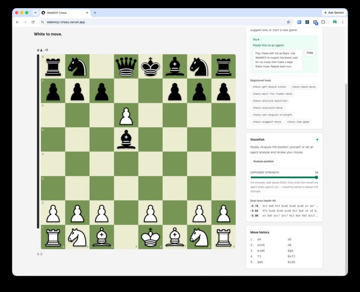Click move 'Bg4' in move history
The width and height of the screenshot is (360, 292).
click(x=291, y=251)
